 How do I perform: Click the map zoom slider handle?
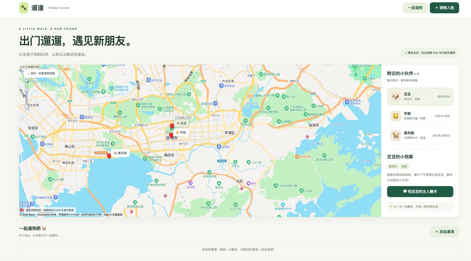pyautogui.click(x=26, y=91)
